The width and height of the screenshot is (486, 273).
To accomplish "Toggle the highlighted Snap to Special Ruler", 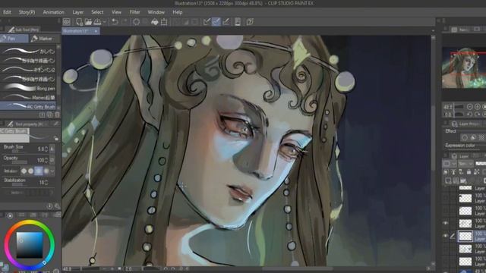I will point(216,22).
